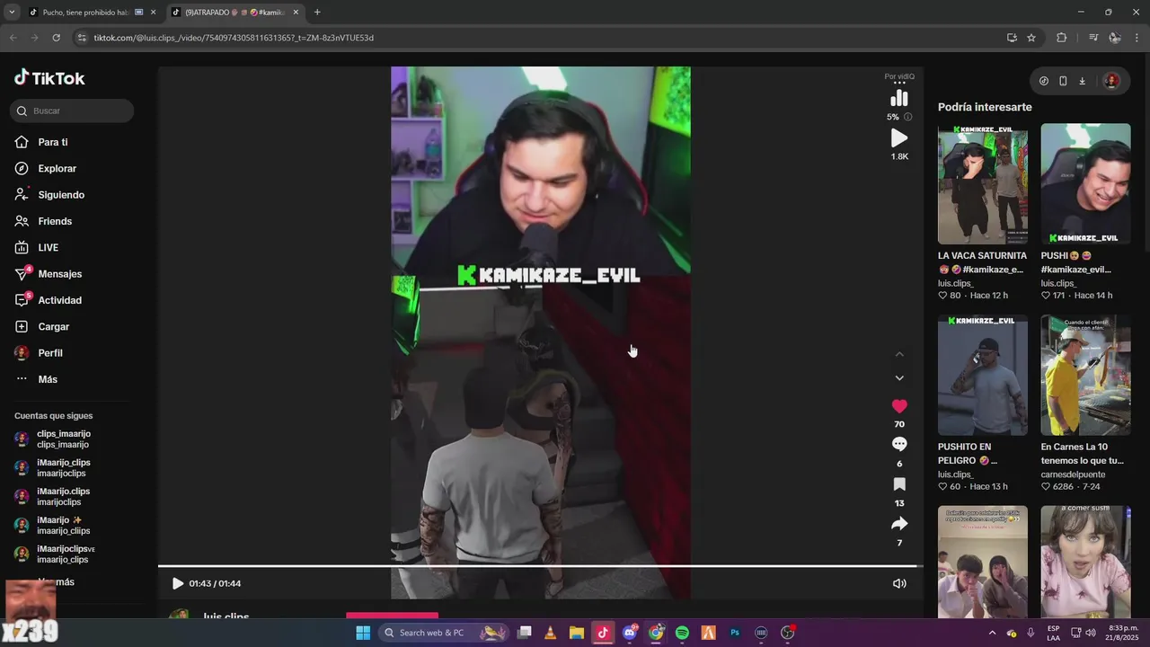Open File Explorer from the taskbar
This screenshot has height=647, width=1150.
[577, 633]
